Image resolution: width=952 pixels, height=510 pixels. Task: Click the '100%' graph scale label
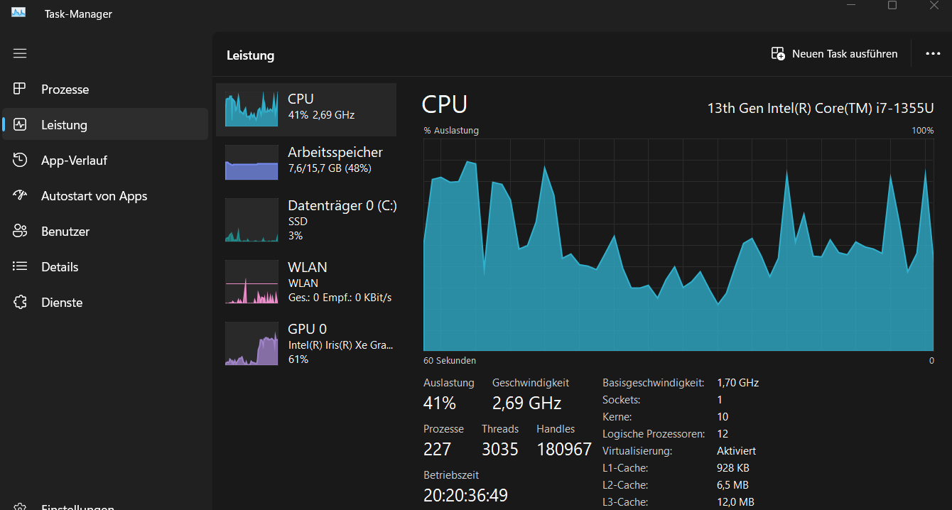pos(922,131)
